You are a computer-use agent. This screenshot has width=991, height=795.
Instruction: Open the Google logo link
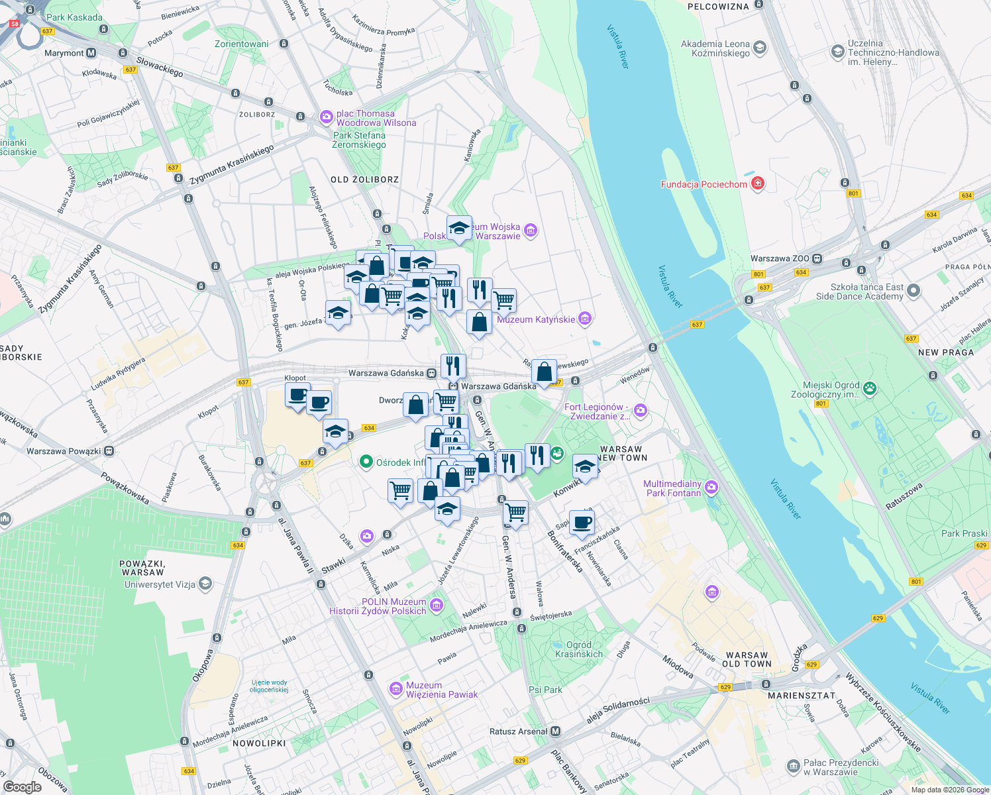point(22,787)
